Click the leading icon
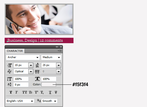This screenshot has height=107, width=147. pyautogui.click(x=37, y=65)
